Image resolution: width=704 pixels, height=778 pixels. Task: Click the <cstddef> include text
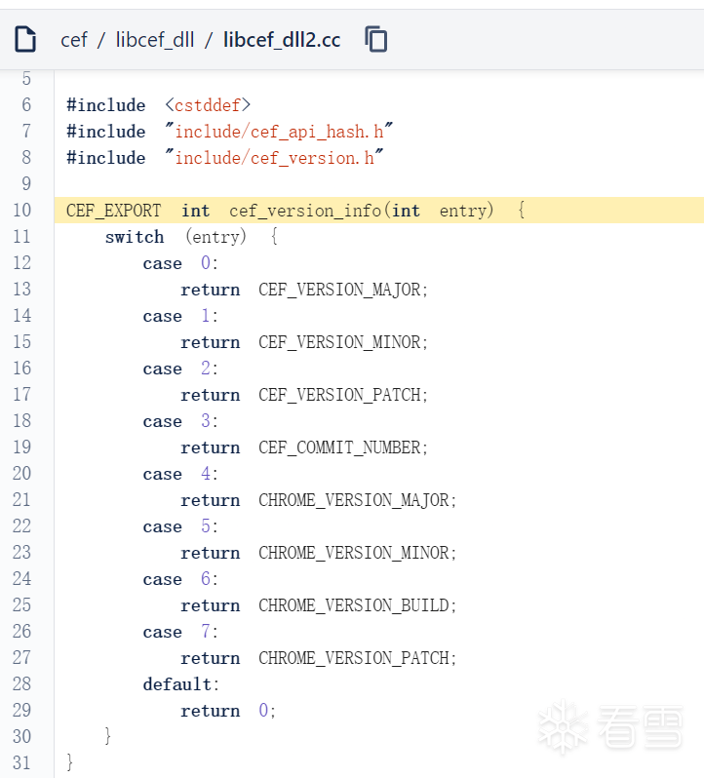(x=208, y=105)
